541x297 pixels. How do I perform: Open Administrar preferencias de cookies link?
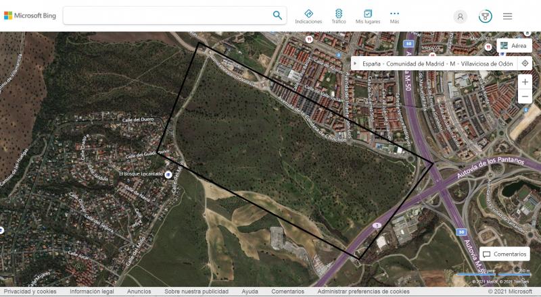[x=363, y=292]
